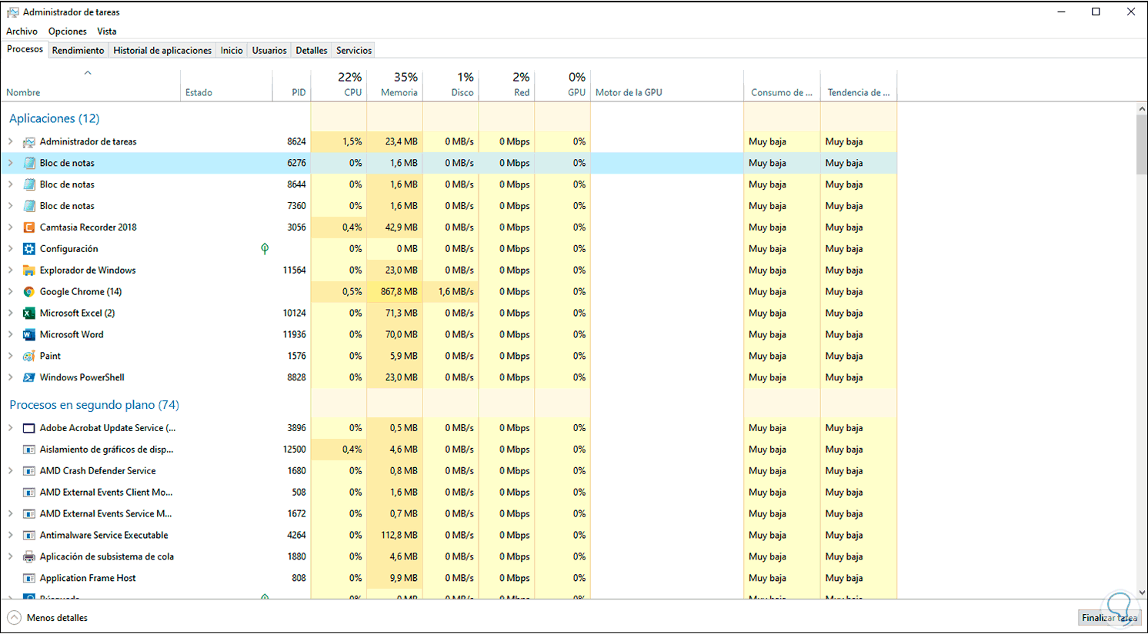Screen dimensions: 1148x634
Task: Click the Microsoft Excel process icon
Action: click(29, 314)
